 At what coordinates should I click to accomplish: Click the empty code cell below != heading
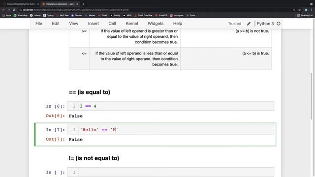170,172
